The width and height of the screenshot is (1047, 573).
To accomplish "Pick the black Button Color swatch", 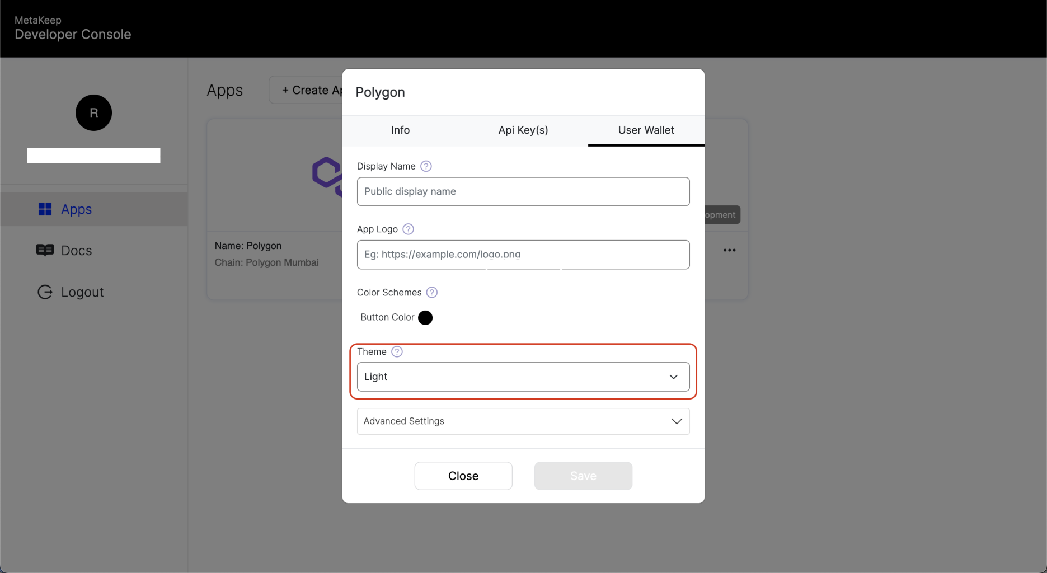I will pos(425,318).
